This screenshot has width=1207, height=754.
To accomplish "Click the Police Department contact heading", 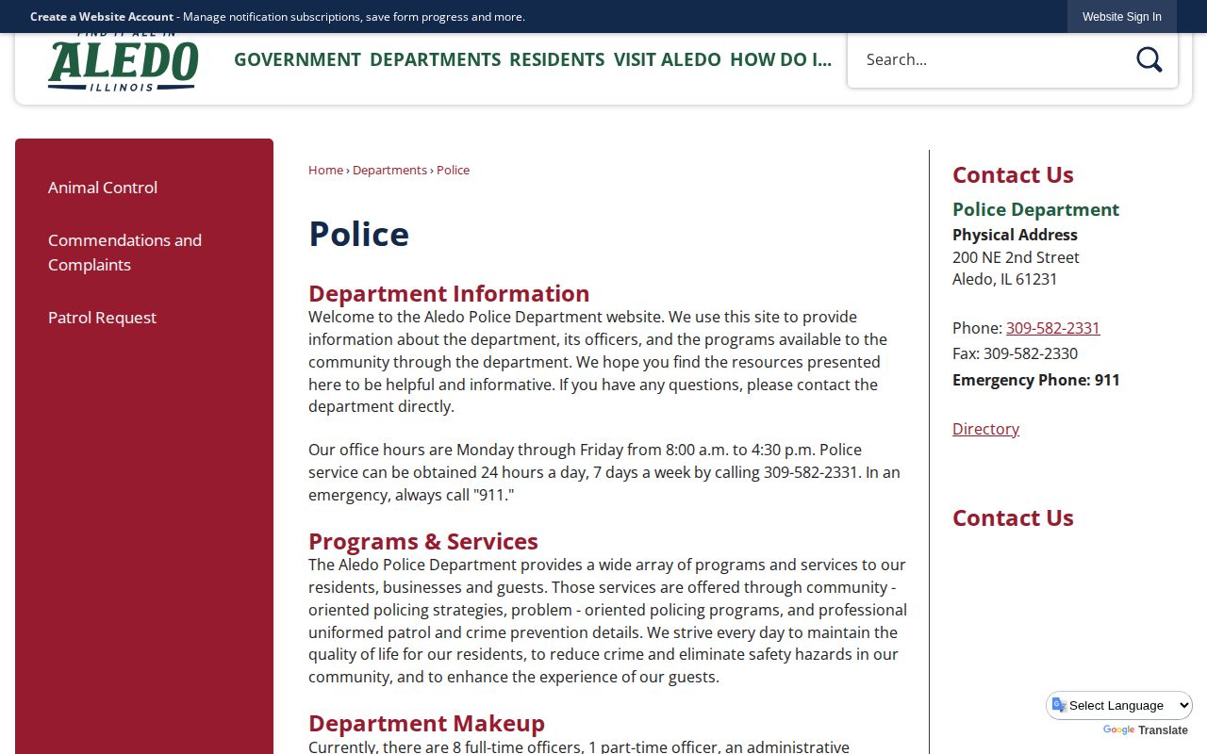I will click(x=1035, y=209).
